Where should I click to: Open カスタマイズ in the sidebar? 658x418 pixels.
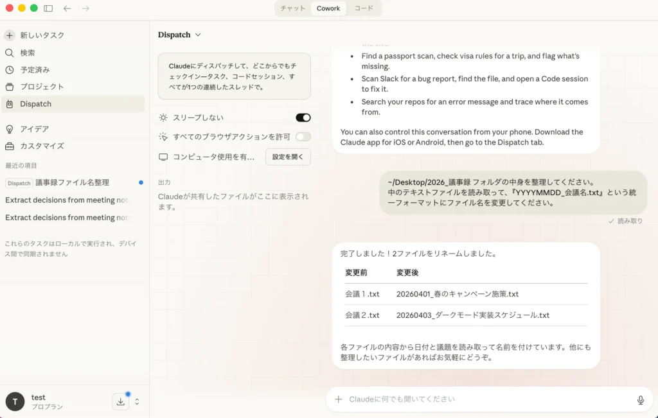[x=42, y=146]
